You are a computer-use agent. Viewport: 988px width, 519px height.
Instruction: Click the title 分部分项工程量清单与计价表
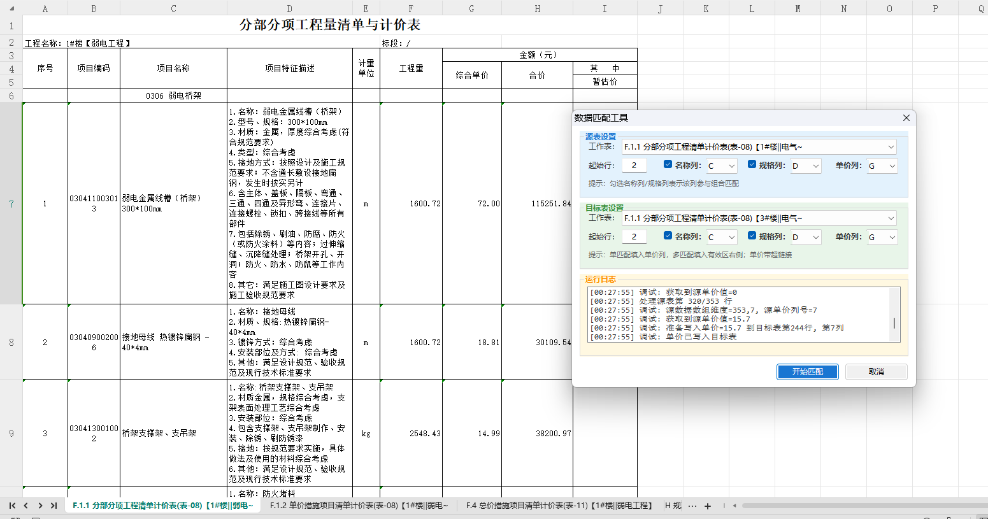pyautogui.click(x=330, y=25)
